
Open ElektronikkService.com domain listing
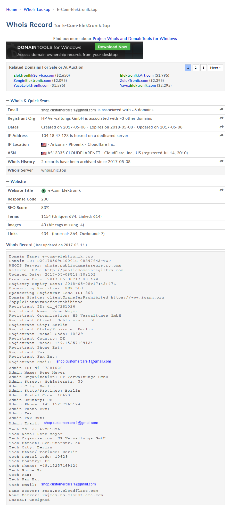click(34, 75)
